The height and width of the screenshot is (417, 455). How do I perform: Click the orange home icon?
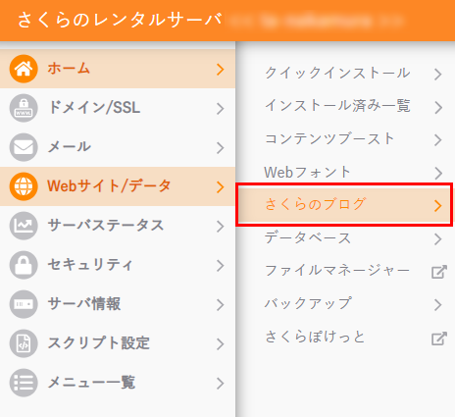pyautogui.click(x=24, y=69)
